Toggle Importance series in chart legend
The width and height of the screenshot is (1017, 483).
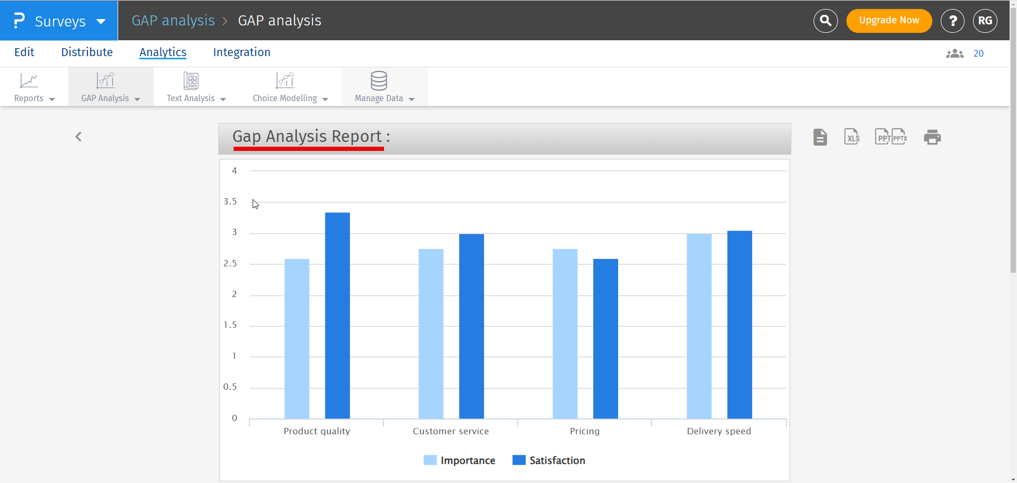(x=459, y=460)
